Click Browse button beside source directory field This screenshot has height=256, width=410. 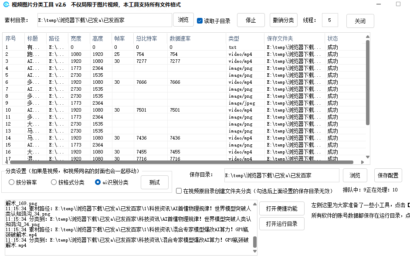(x=183, y=20)
